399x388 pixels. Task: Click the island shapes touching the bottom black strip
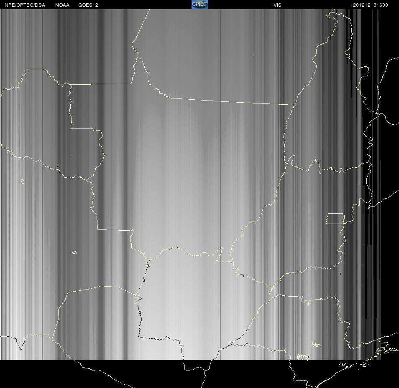tap(303, 357)
